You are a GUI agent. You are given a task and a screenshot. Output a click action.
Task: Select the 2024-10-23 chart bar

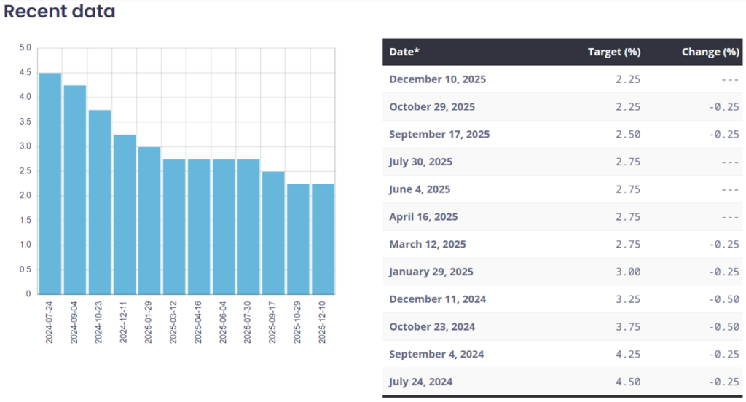[x=100, y=202]
